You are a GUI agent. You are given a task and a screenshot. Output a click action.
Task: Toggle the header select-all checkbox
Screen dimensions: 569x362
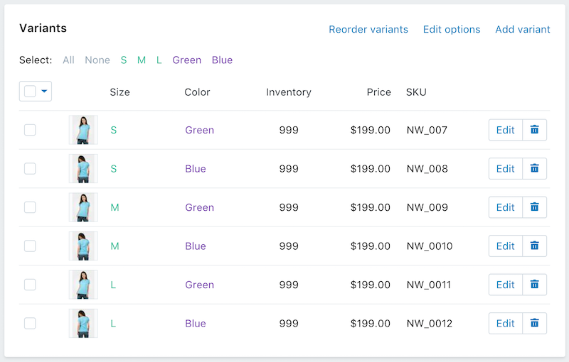(30, 92)
